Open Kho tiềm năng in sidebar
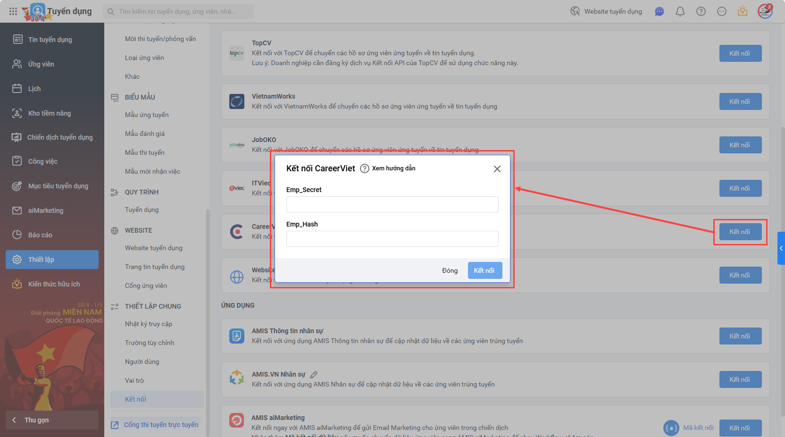 (x=52, y=113)
